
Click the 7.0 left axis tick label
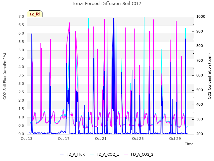[21, 17]
